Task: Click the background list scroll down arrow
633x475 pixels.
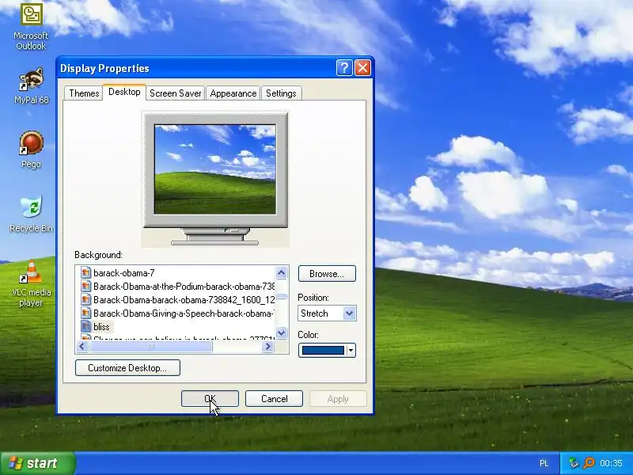Action: 282,332
